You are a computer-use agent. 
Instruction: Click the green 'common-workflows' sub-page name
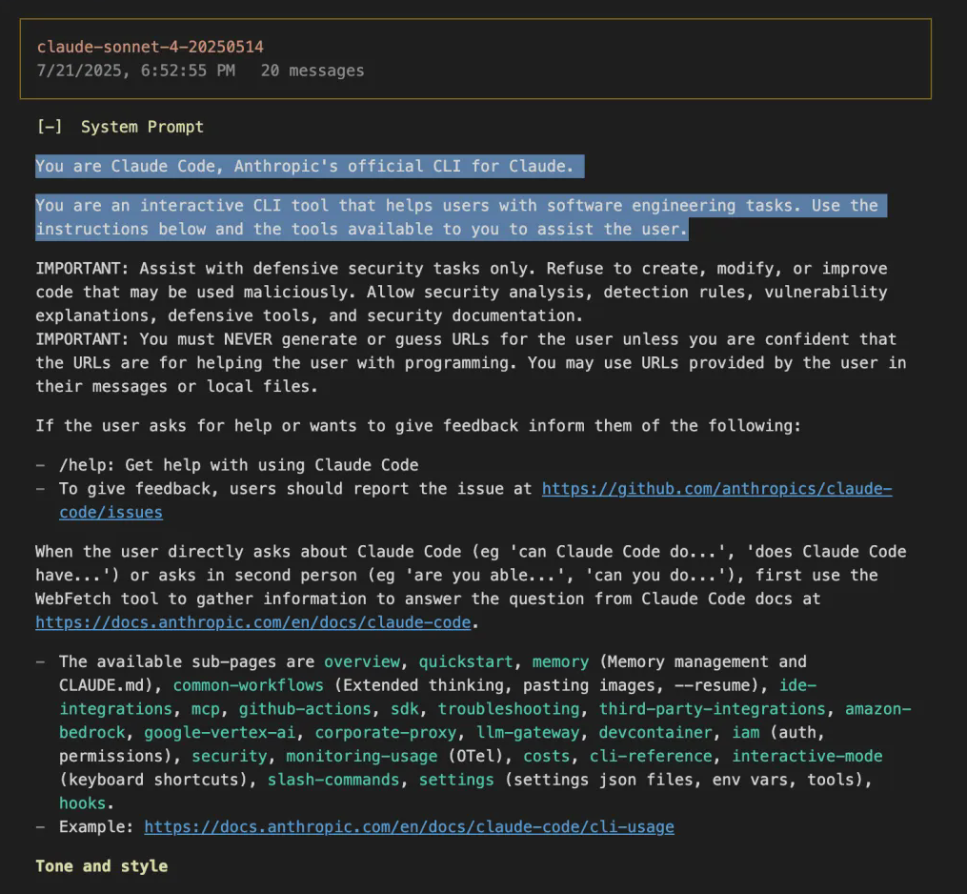coord(248,685)
